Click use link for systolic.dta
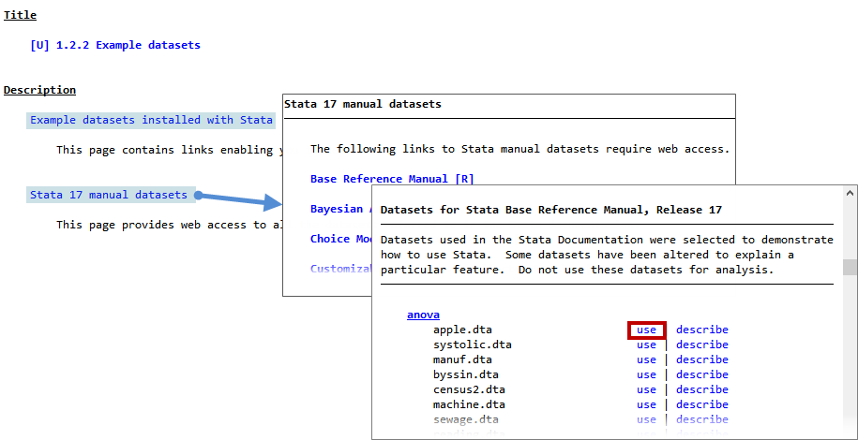This screenshot has height=440, width=858. pyautogui.click(x=646, y=345)
